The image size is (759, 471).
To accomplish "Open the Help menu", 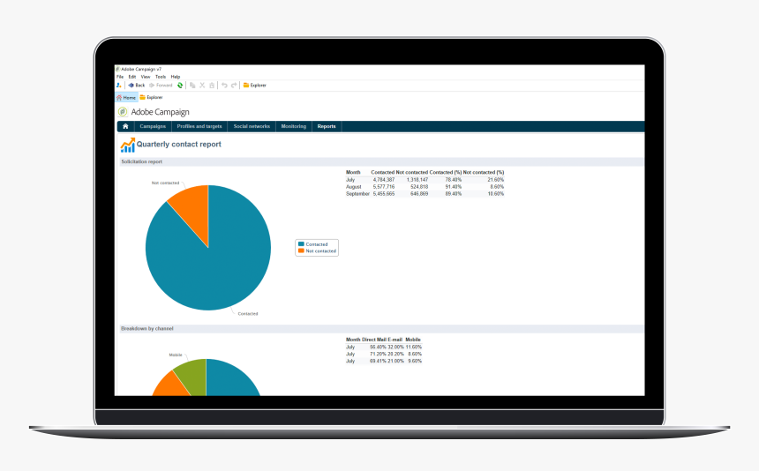I will [x=176, y=77].
